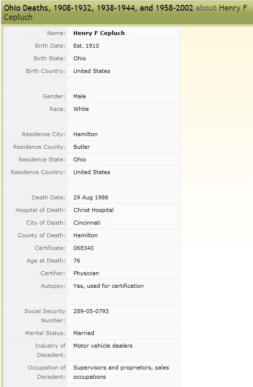The image size is (253, 387).
Task: Select the birth date Est. 1910
Action: click(x=86, y=46)
